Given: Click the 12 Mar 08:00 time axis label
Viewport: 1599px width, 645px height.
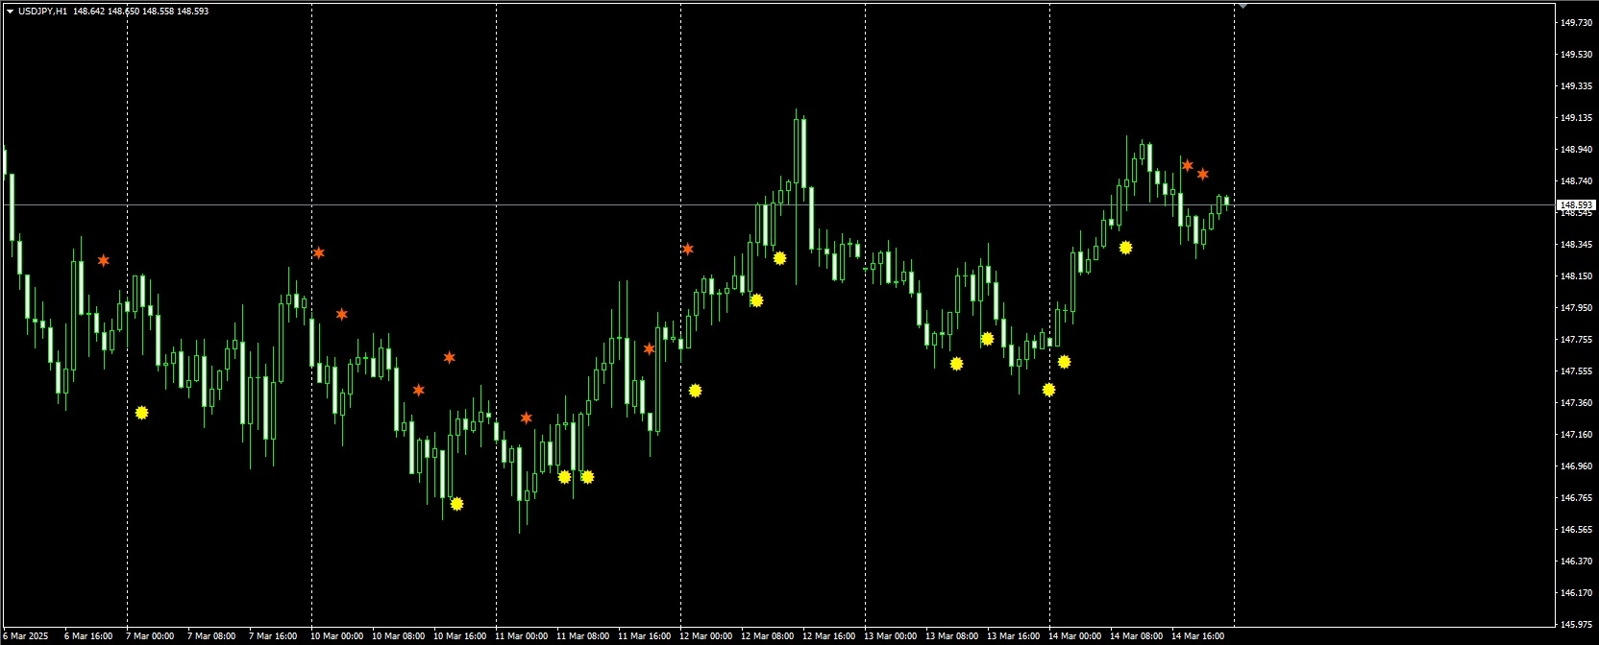Looking at the screenshot, I should [767, 635].
